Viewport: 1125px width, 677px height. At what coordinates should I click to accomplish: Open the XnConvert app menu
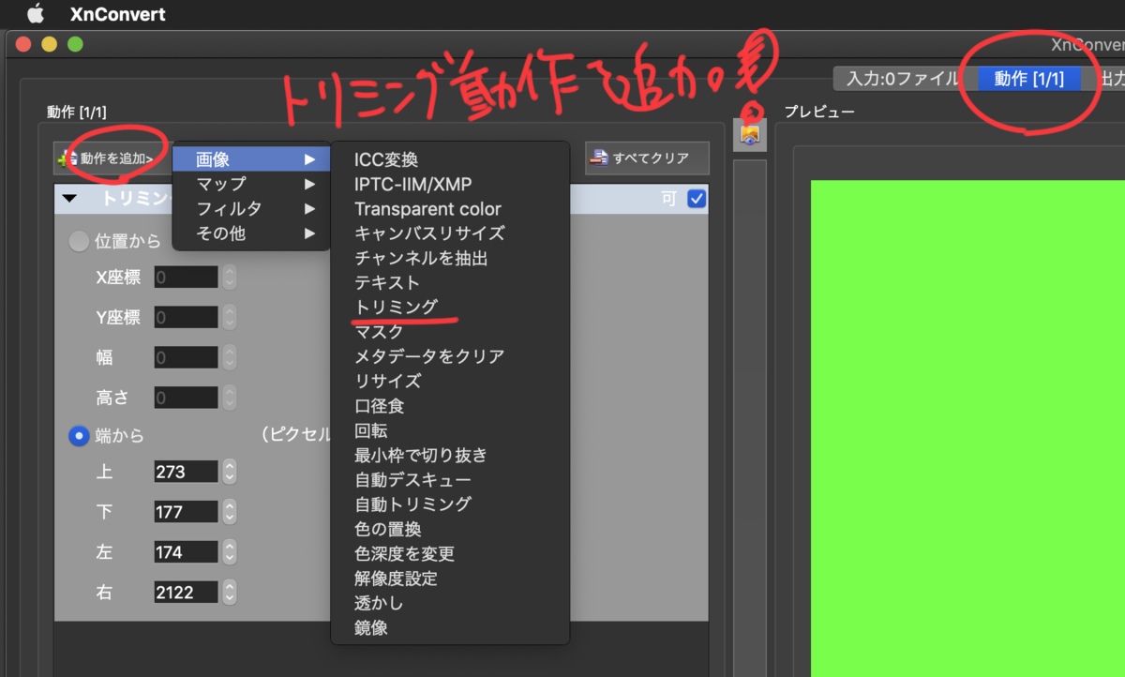[117, 14]
